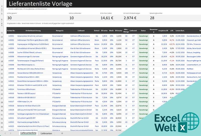Image resolution: width=201 pixels, height=136 pixels.
Task: Select the Genehmigt status in row A-5001
Action: tap(143, 36)
